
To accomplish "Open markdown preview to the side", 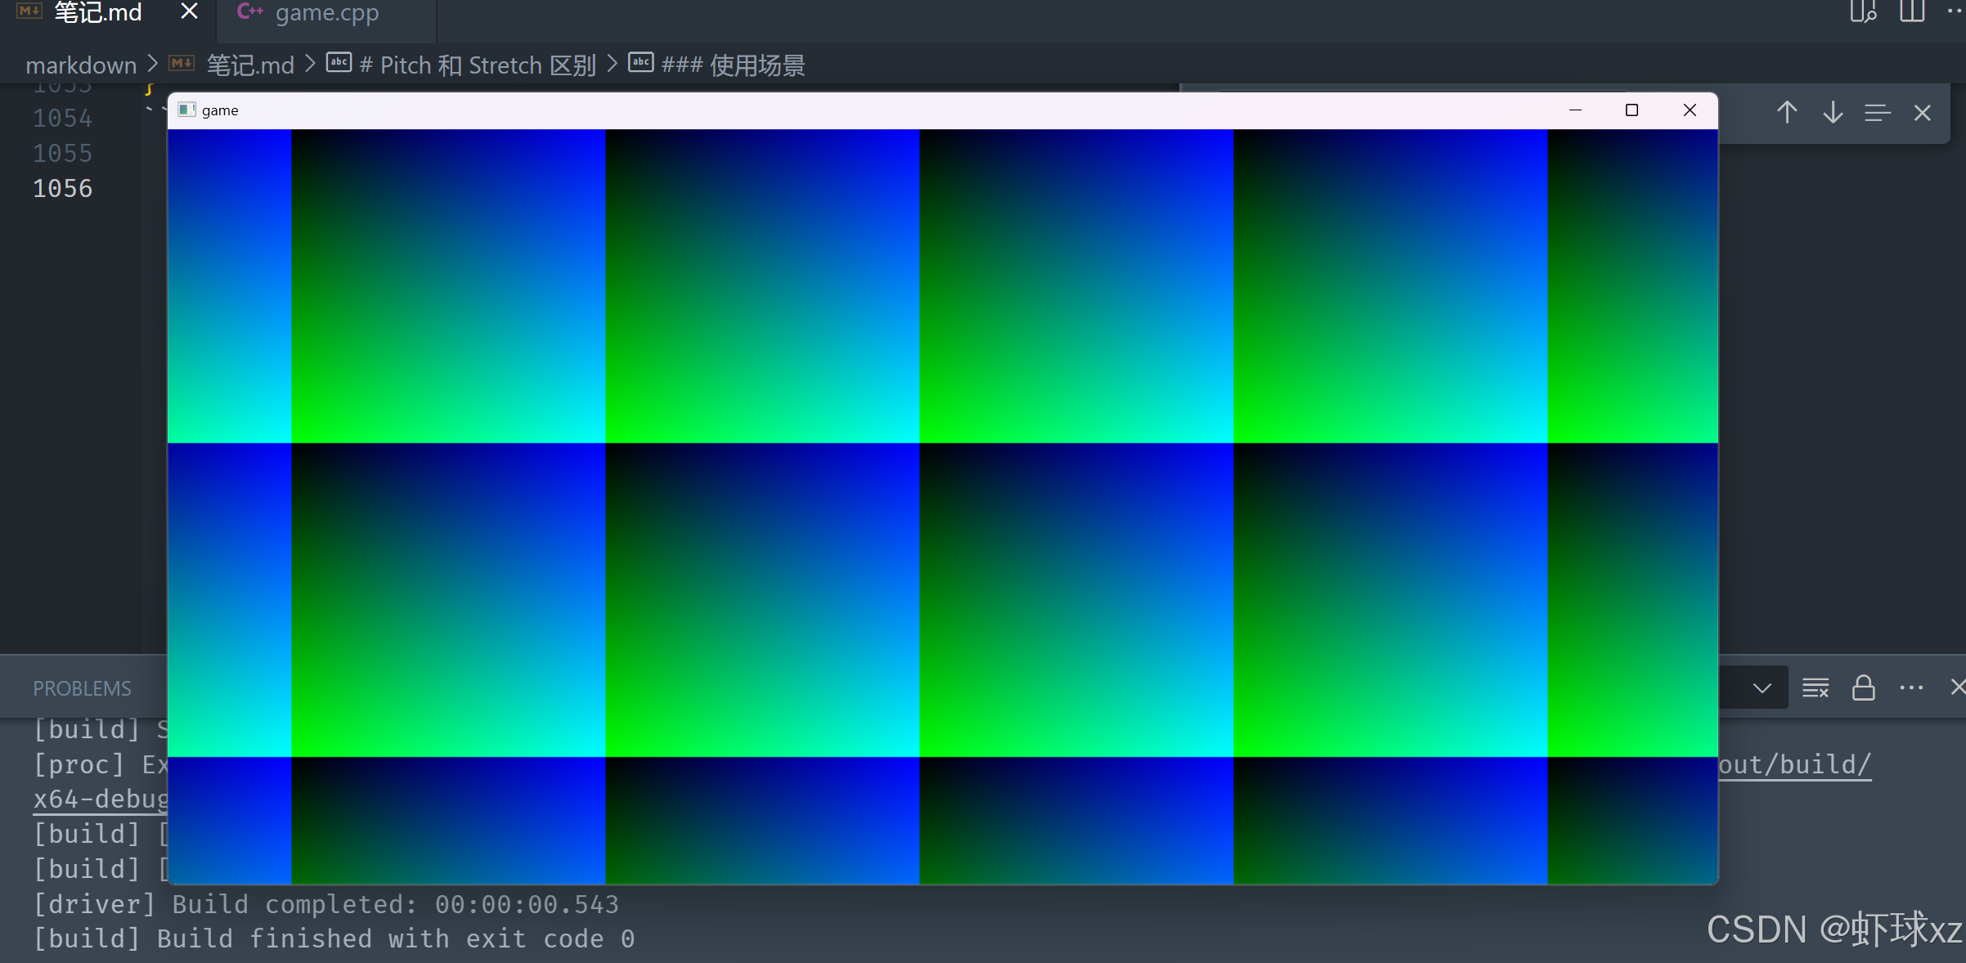I will coord(1863,11).
